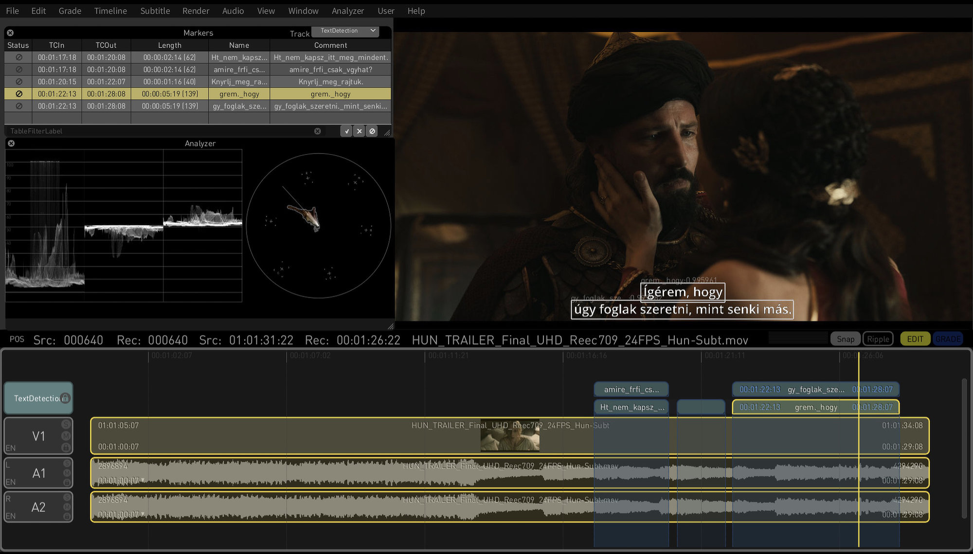
Task: Select comment 'Knyrlj_meg_rajtuk.' cell
Action: 331,82
